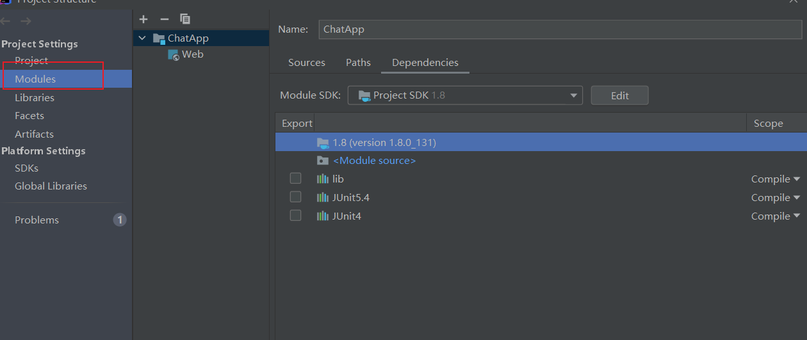Switch to the Sources tab
This screenshot has height=340, width=807.
point(307,63)
